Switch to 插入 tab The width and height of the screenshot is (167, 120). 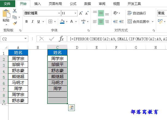[x=38, y=4]
